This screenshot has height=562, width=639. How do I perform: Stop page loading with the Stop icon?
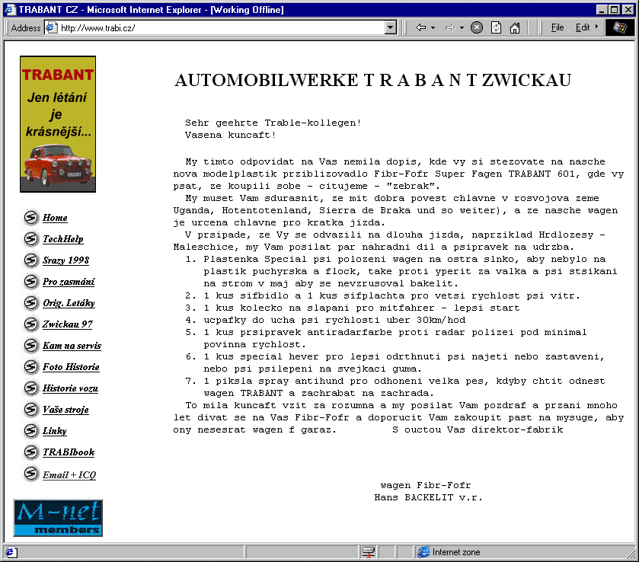[x=477, y=27]
